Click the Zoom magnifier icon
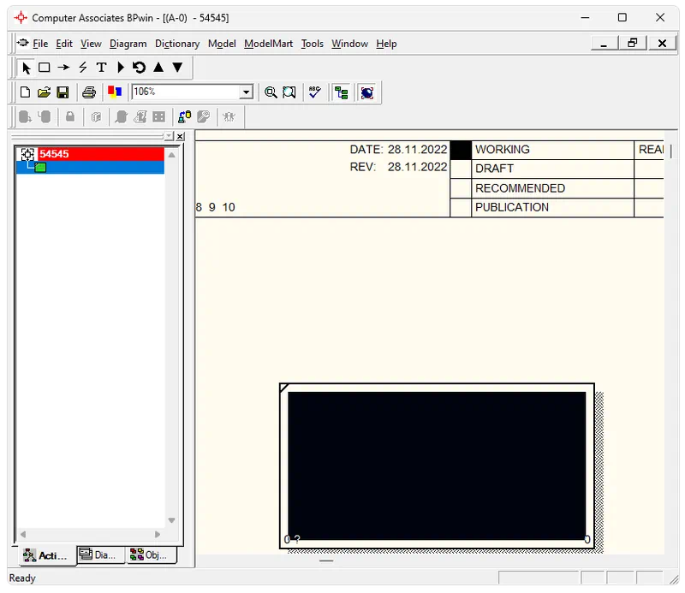This screenshot has width=685, height=593. pyautogui.click(x=271, y=92)
